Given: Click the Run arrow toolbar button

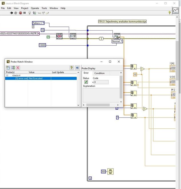Looking at the screenshot, I should pyautogui.click(x=11, y=13).
